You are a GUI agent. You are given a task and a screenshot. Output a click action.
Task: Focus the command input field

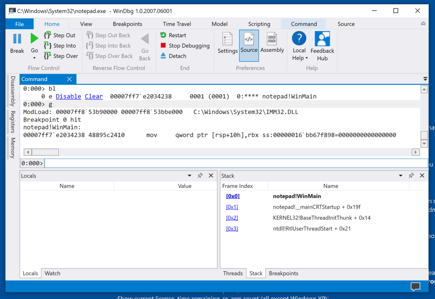(235, 163)
